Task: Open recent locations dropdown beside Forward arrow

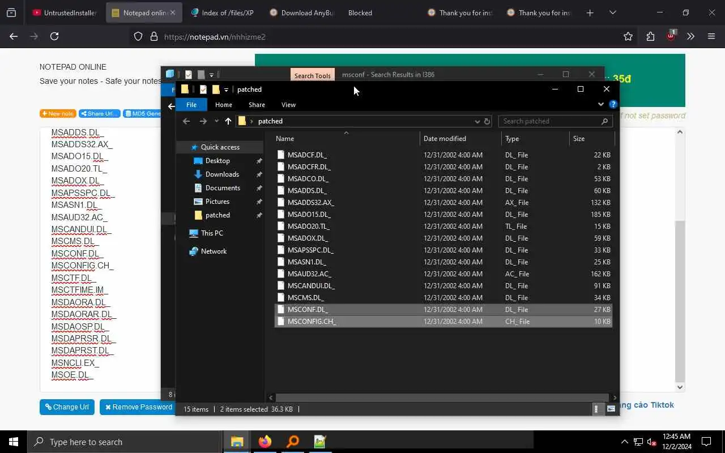Action: (x=216, y=121)
